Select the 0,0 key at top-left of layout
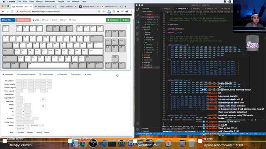This screenshot has width=266, height=149. click(x=6, y=29)
